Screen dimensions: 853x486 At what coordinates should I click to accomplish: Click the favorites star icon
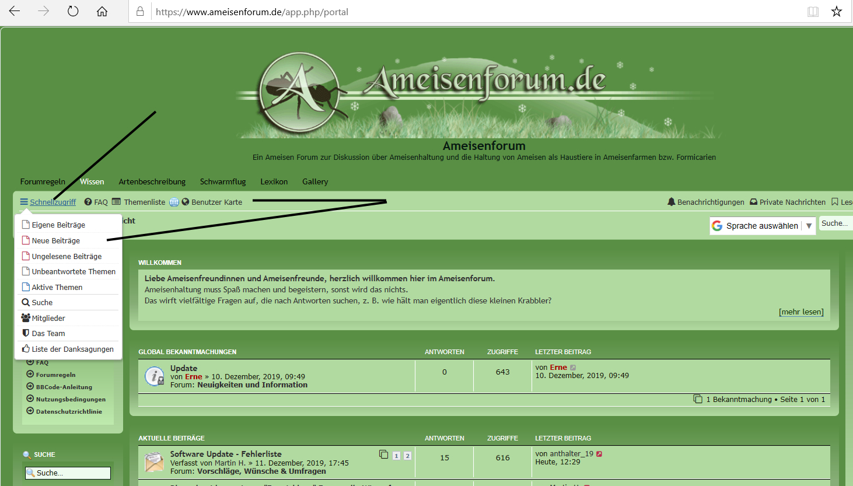[837, 12]
